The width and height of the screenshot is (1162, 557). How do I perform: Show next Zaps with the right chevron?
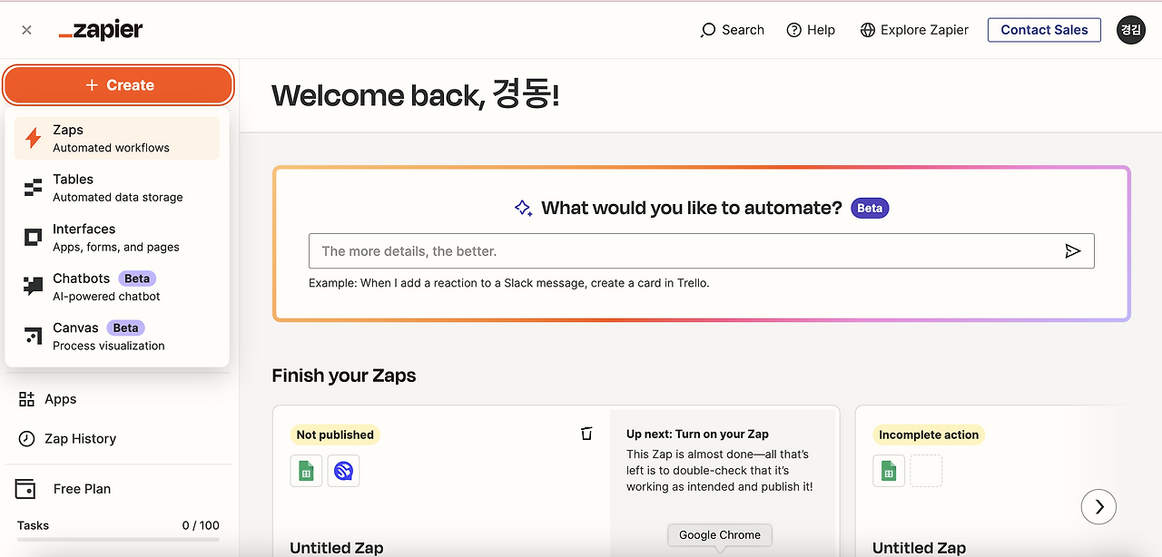click(x=1098, y=506)
